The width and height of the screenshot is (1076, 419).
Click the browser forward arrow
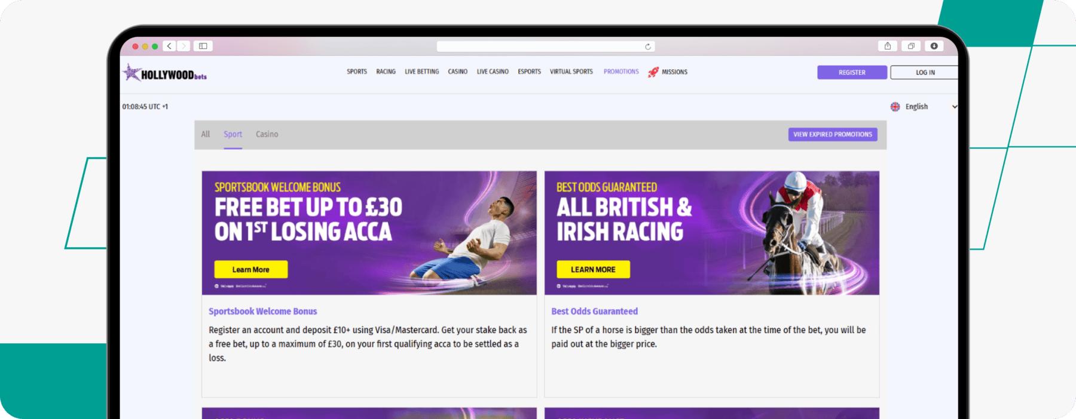point(184,46)
